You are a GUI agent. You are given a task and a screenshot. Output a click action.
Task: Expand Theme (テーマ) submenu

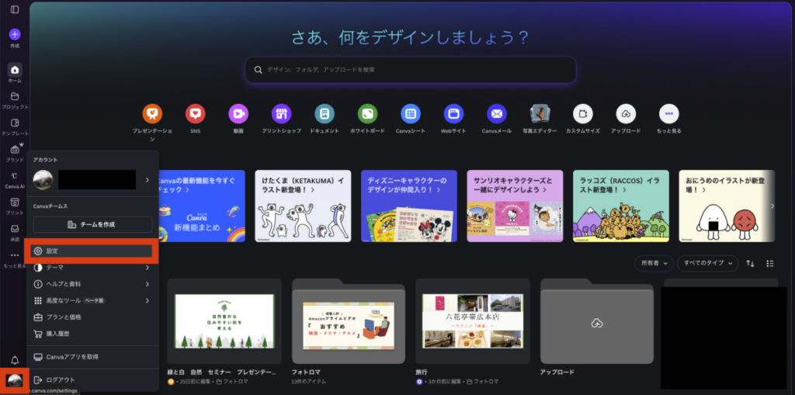click(93, 267)
